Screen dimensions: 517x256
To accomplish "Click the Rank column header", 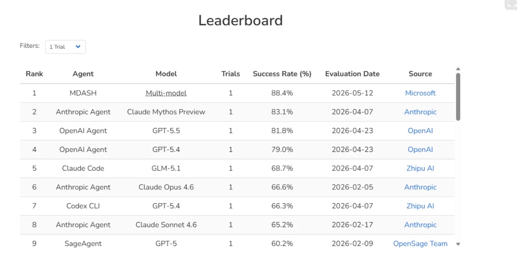I will click(x=34, y=74).
